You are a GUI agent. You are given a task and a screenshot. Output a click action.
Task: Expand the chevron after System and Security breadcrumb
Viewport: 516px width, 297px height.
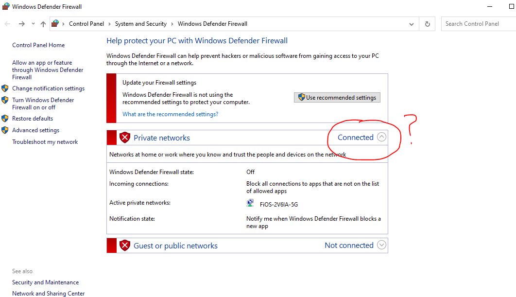172,24
